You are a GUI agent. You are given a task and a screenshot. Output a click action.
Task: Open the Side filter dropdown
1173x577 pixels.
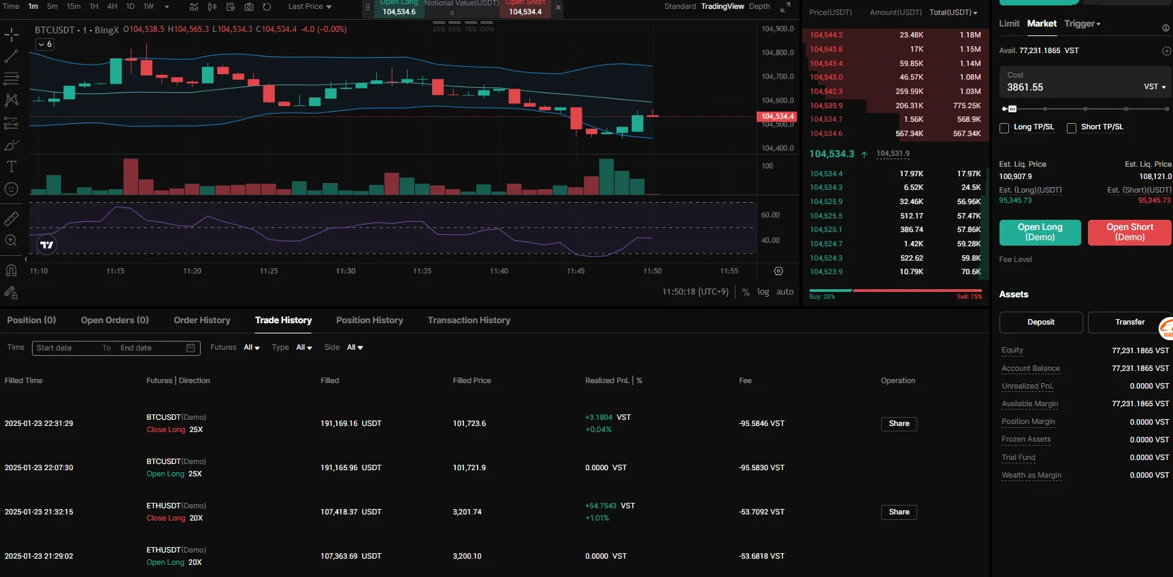(355, 348)
